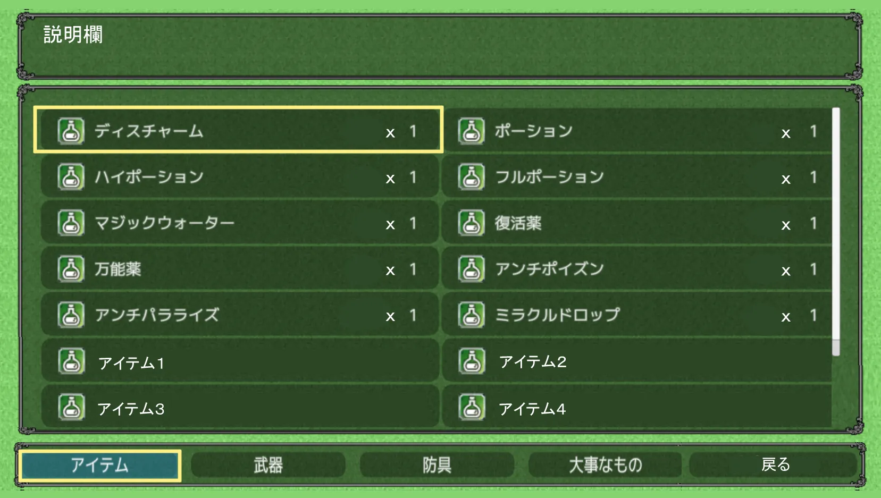The image size is (881, 498).
Task: Click the potion icon beside マジックウォーター
Action: (x=71, y=223)
